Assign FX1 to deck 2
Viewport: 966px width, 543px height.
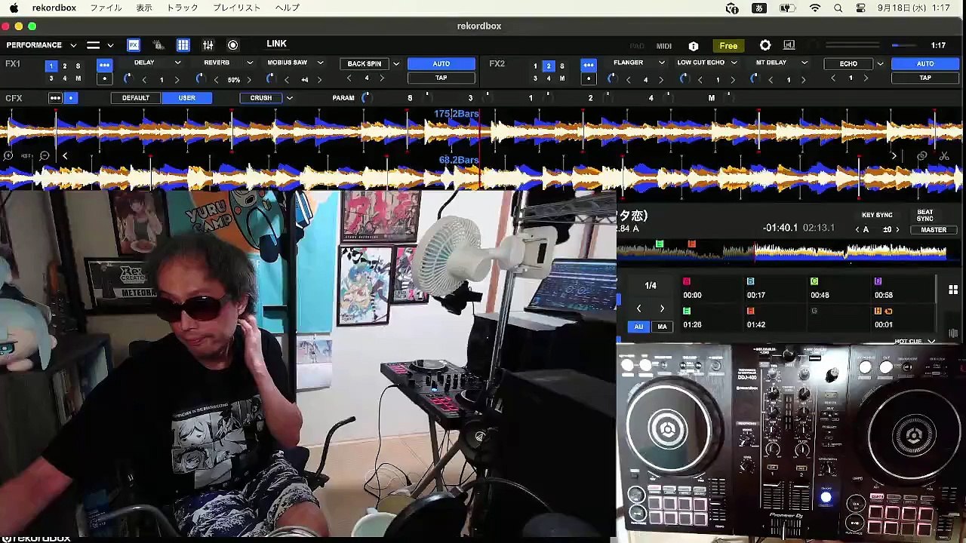[65, 66]
